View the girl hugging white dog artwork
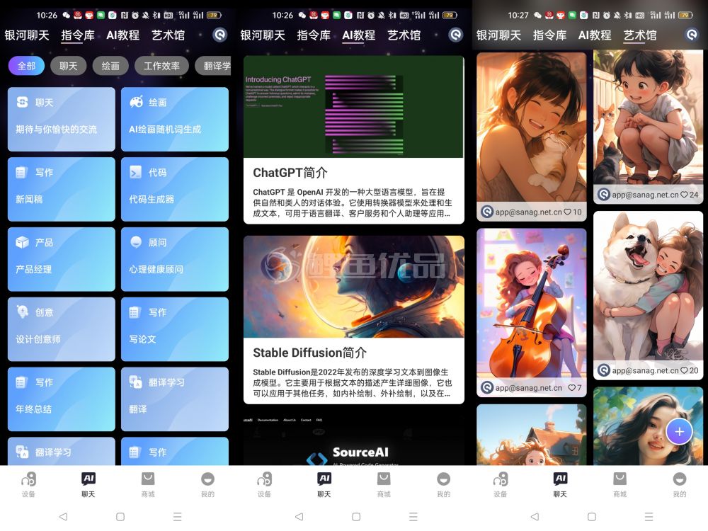The height and width of the screenshot is (531, 708). (648, 286)
